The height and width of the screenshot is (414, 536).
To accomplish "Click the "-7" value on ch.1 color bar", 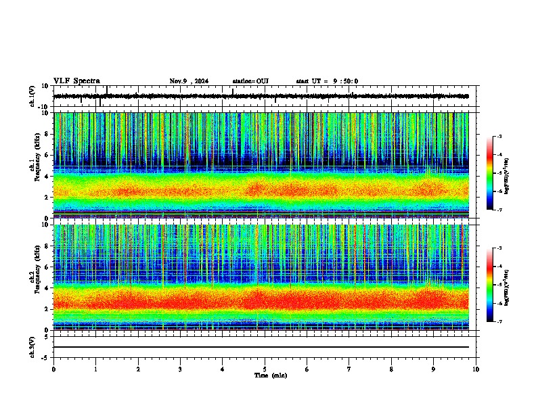I will [499, 210].
